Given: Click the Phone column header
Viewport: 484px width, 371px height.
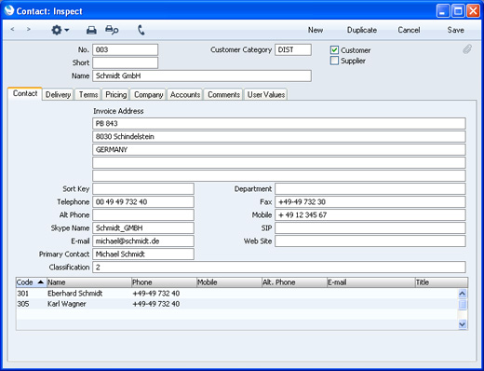Looking at the screenshot, I should (x=164, y=282).
